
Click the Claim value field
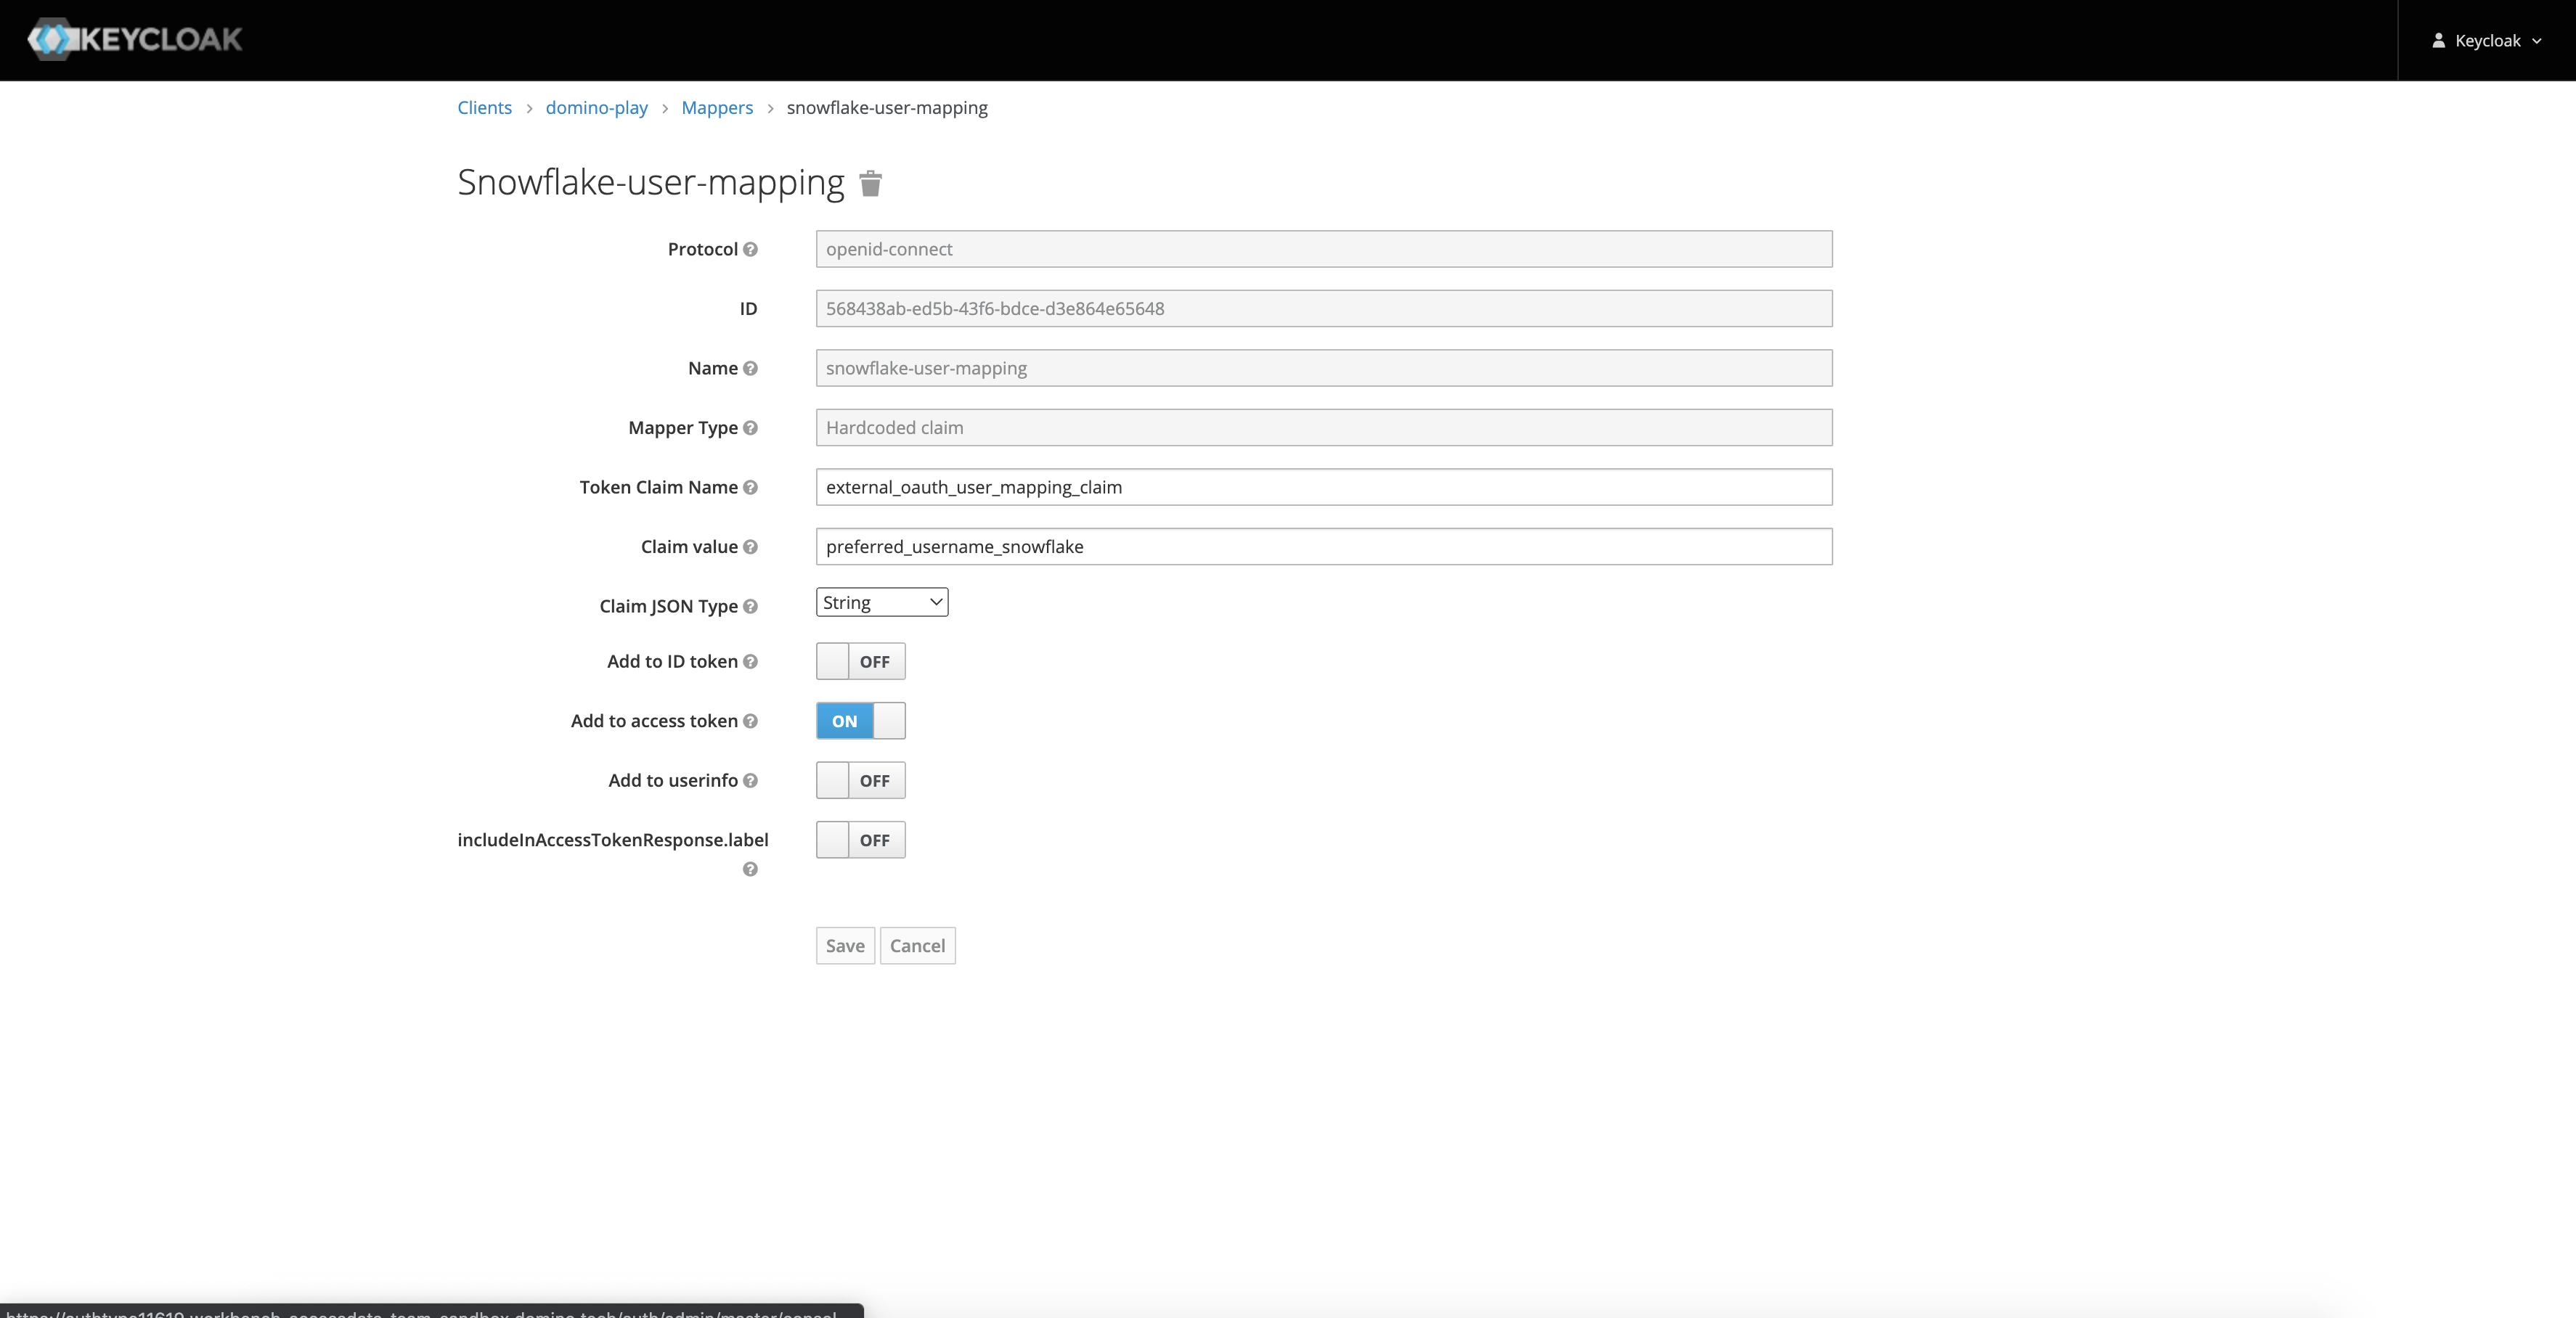(x=1324, y=547)
